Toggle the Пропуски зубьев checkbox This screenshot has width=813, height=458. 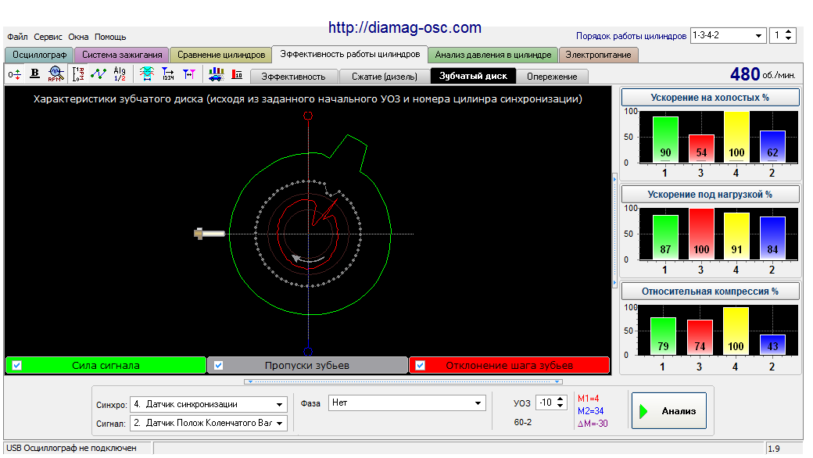[x=218, y=365]
